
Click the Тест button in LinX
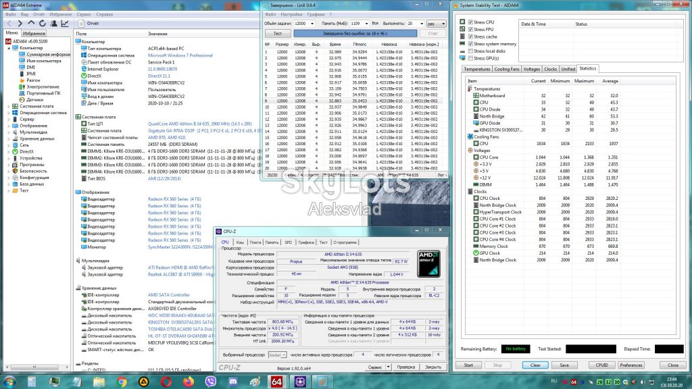pos(278,34)
